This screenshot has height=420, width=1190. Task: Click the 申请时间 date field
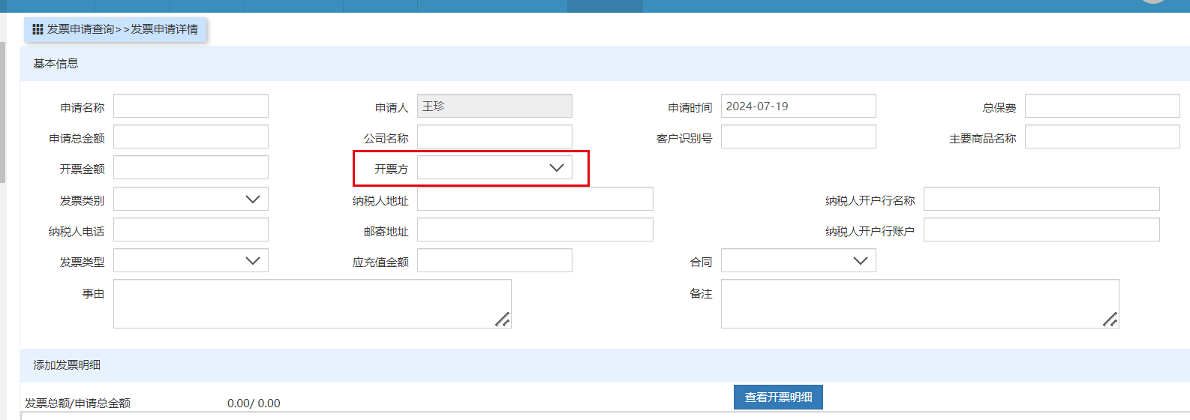[798, 106]
